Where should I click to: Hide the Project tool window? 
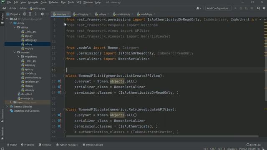tap(48, 14)
